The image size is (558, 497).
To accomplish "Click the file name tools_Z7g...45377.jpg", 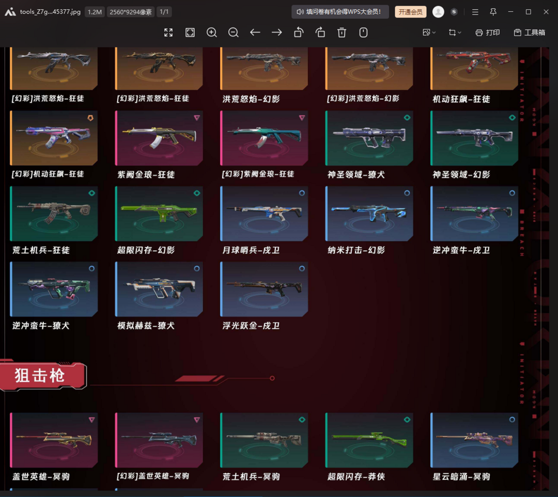I will (x=50, y=12).
